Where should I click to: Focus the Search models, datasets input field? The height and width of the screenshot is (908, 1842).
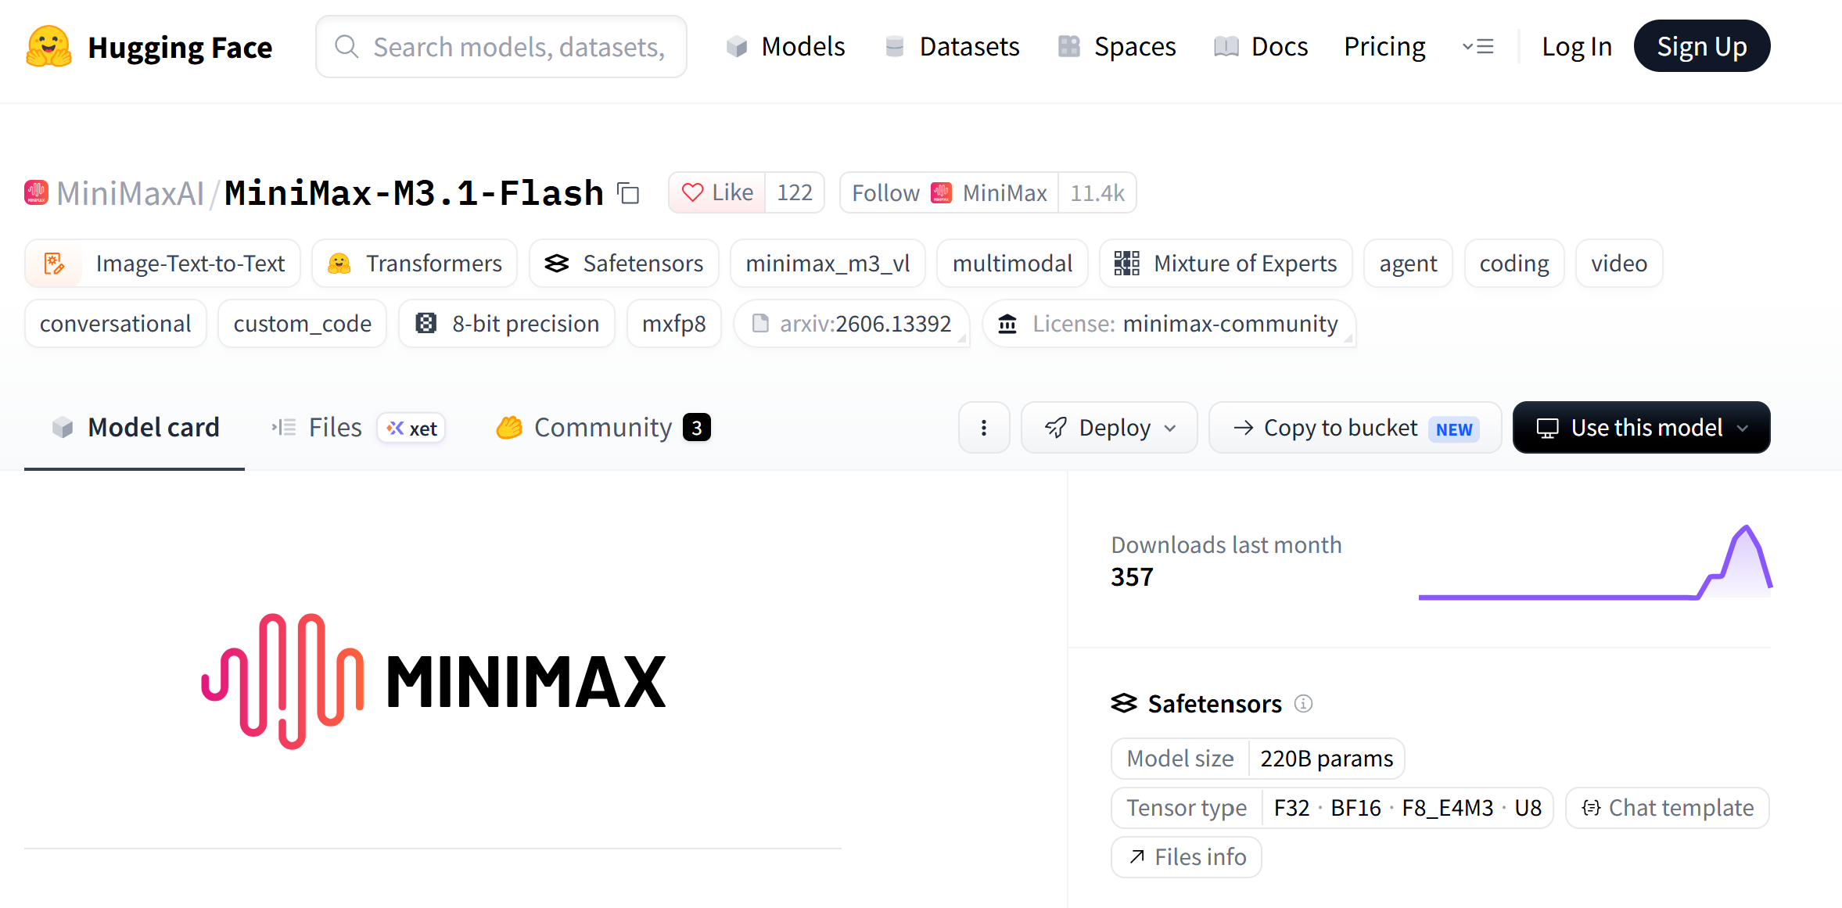tap(501, 47)
